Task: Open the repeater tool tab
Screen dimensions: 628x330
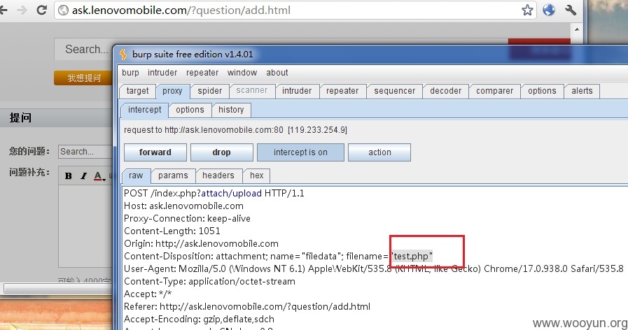Action: pos(342,91)
